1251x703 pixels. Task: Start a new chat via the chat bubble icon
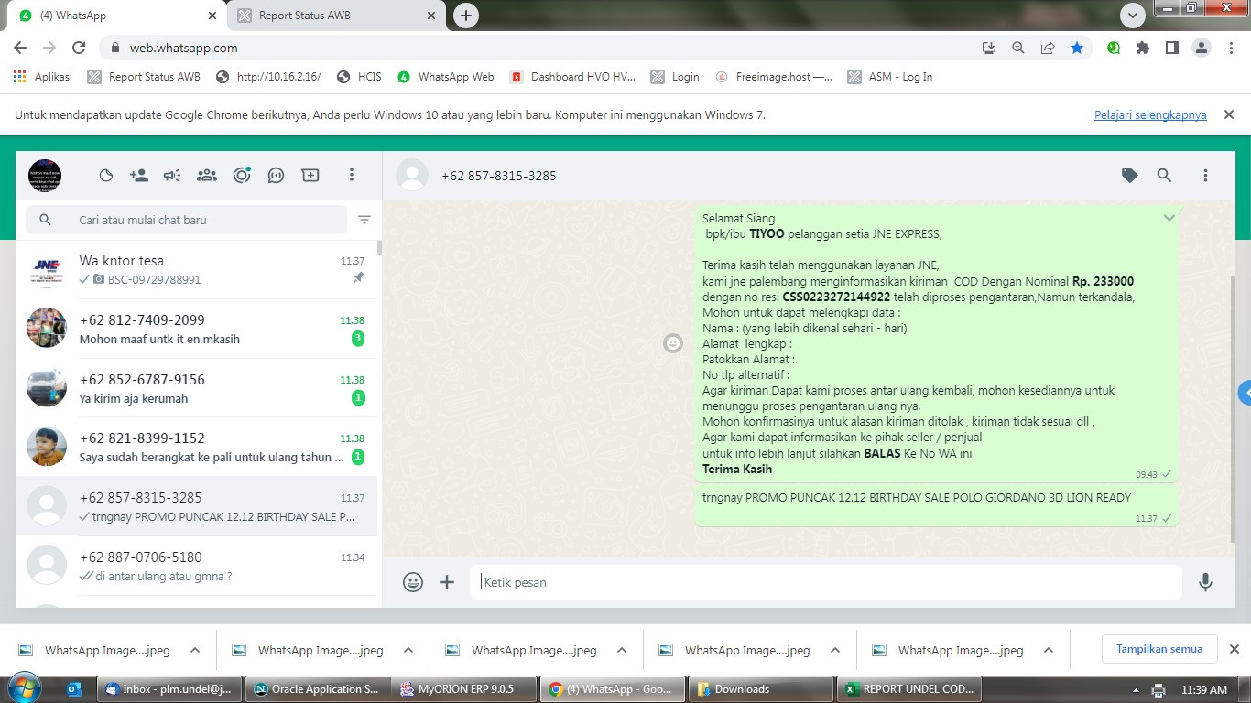[276, 176]
